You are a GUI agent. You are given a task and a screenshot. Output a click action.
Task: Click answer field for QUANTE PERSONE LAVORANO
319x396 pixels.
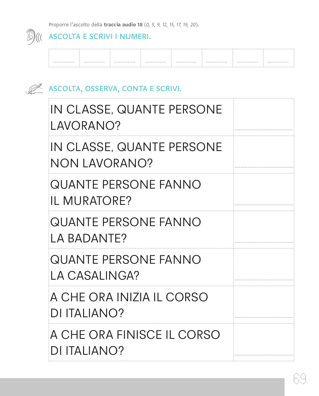tap(264, 117)
